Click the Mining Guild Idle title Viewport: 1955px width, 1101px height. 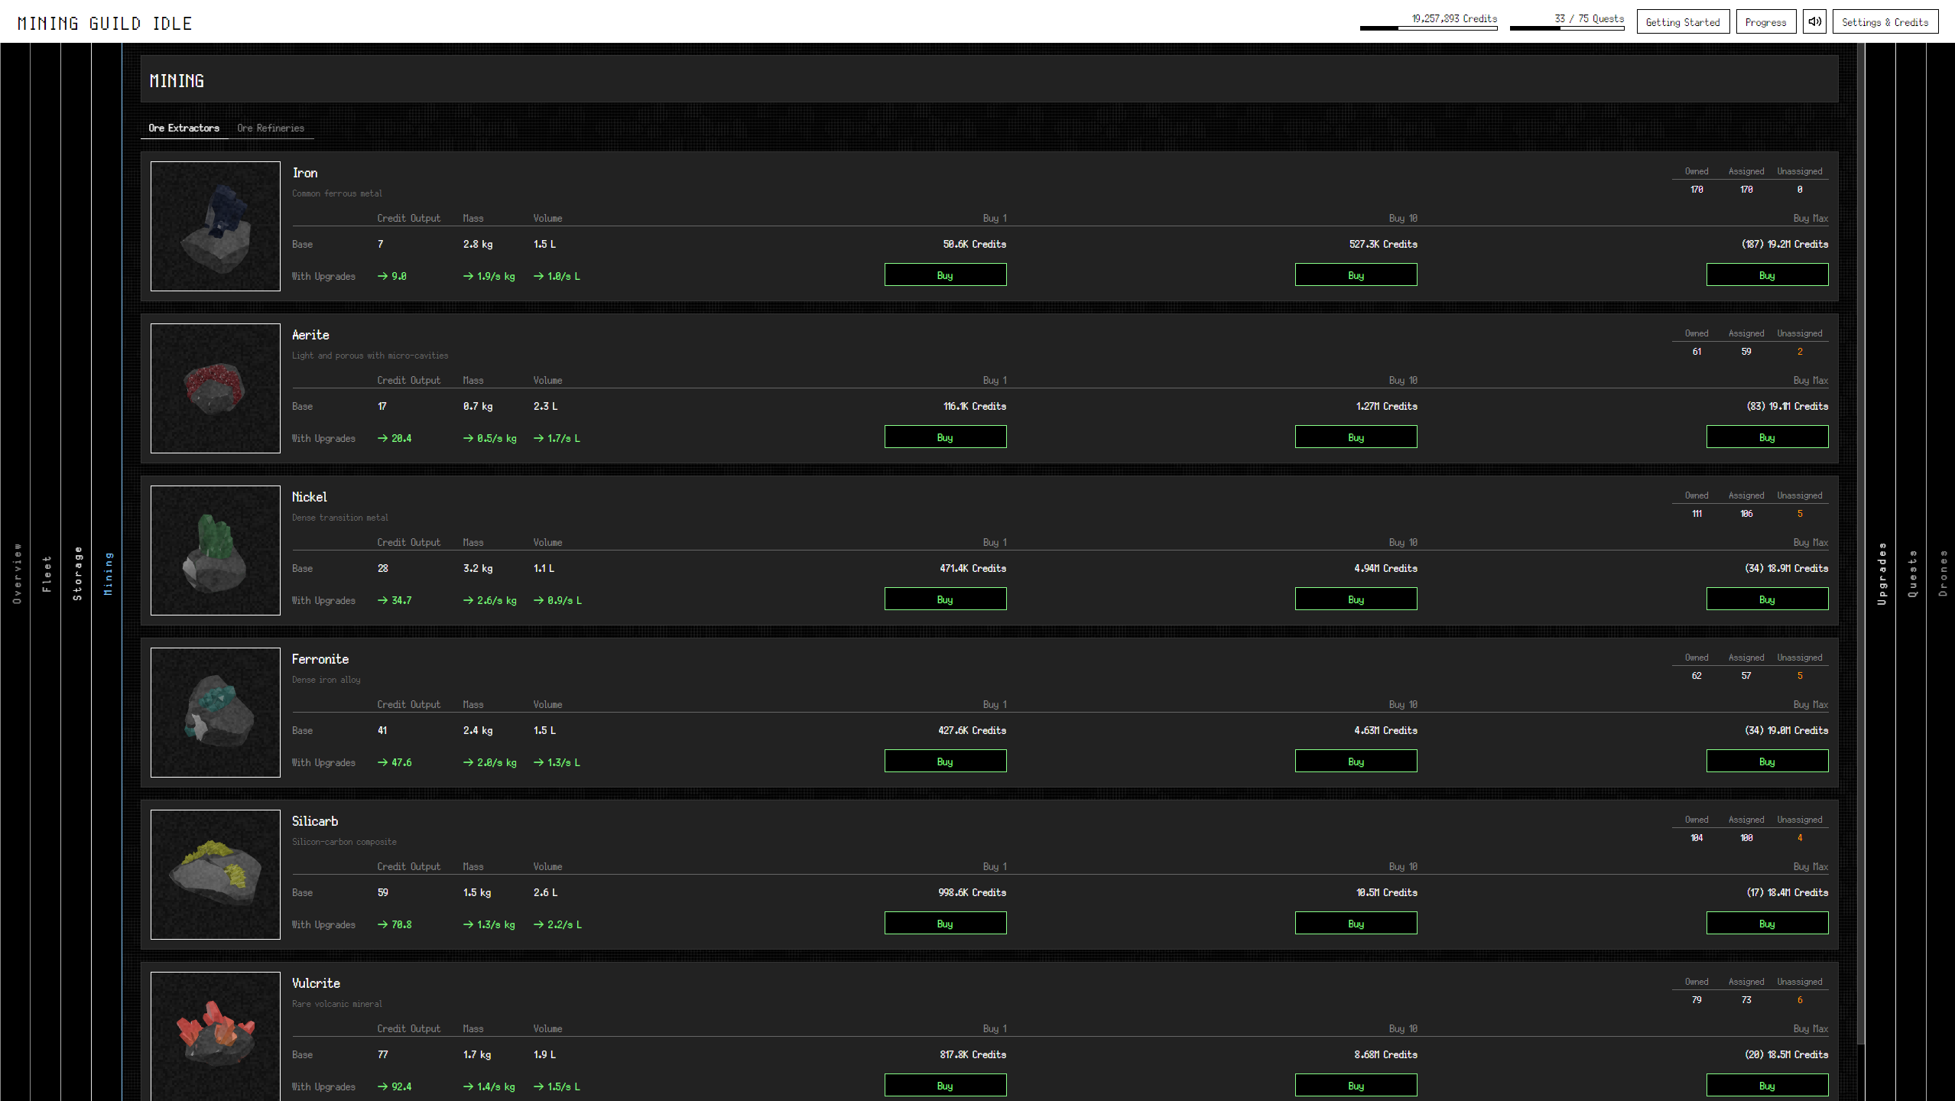pos(105,23)
